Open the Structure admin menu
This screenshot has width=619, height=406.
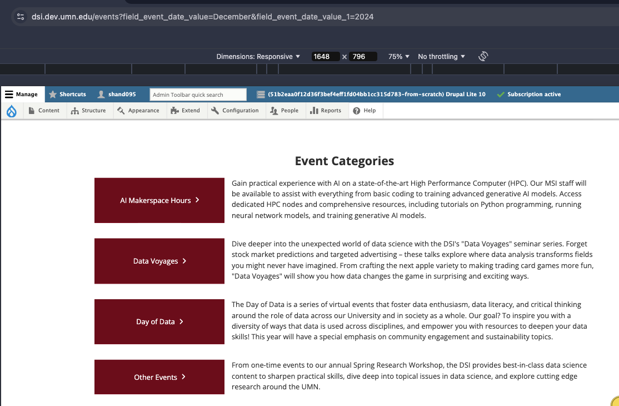pos(88,111)
